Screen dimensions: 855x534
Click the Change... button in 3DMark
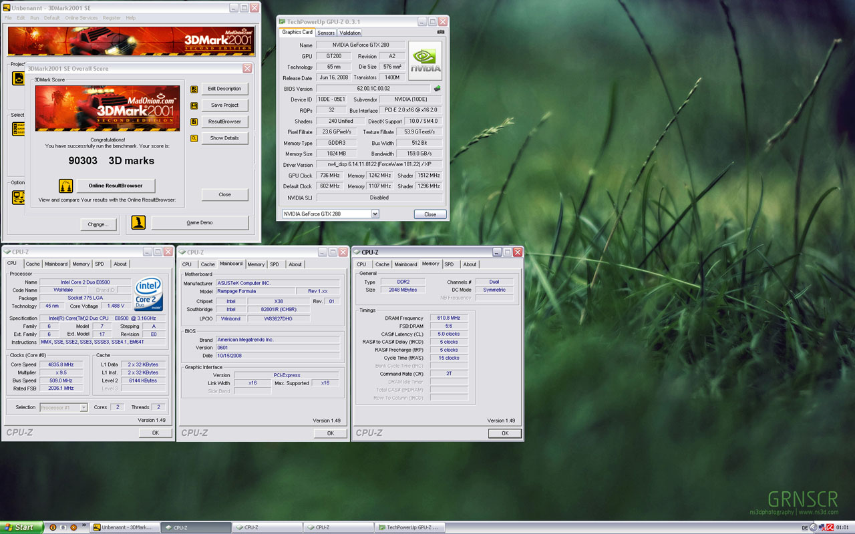click(x=98, y=224)
